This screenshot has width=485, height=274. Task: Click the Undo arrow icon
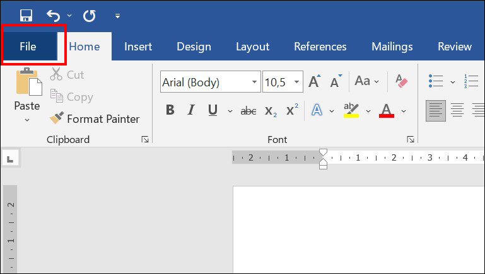click(x=54, y=14)
